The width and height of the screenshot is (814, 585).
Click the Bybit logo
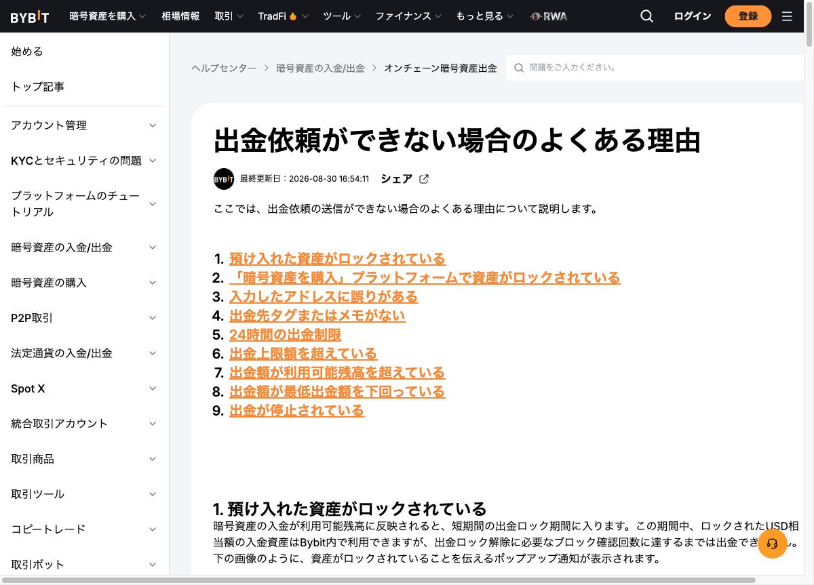29,16
